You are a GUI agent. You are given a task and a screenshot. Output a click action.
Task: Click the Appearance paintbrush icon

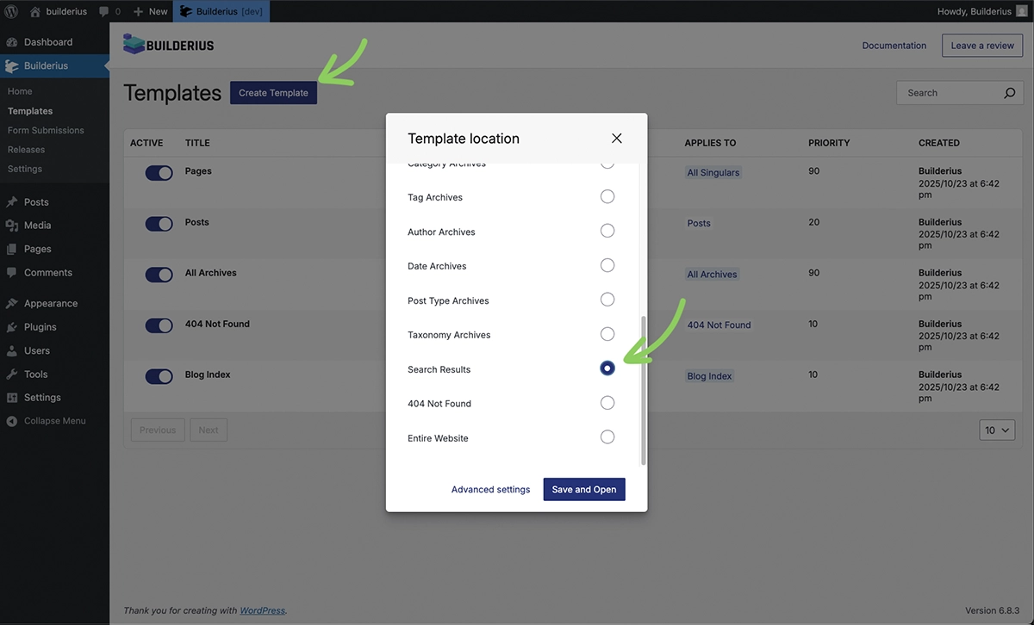pyautogui.click(x=12, y=303)
